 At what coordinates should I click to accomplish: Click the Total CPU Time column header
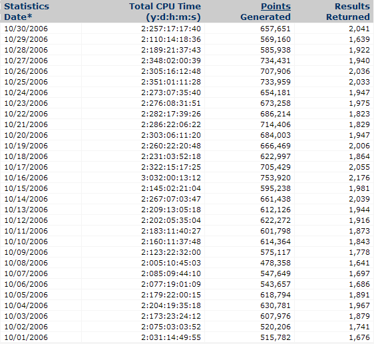coord(165,12)
